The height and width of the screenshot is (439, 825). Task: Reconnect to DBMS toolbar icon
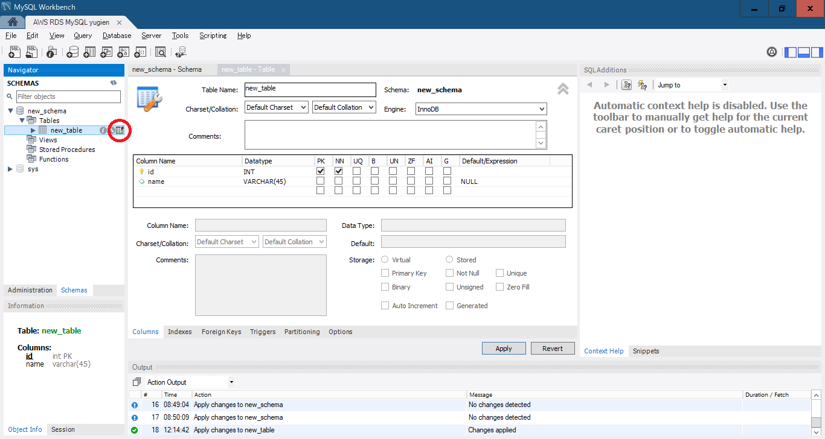click(x=181, y=52)
